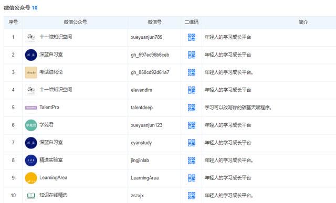
Task: Click avatar in row 1 十一维知识空间
Action: click(31, 37)
